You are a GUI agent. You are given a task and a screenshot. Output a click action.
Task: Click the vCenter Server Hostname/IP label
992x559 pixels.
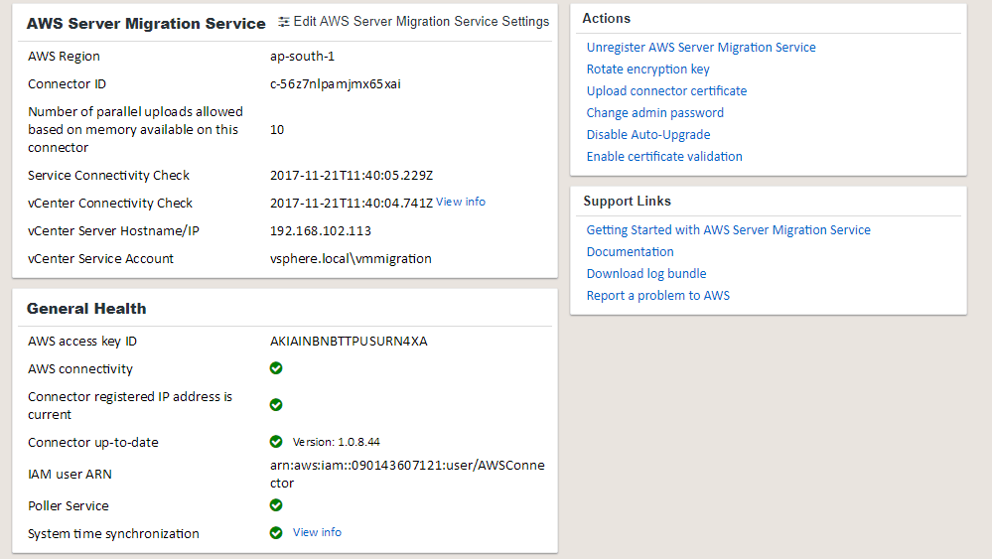click(113, 230)
